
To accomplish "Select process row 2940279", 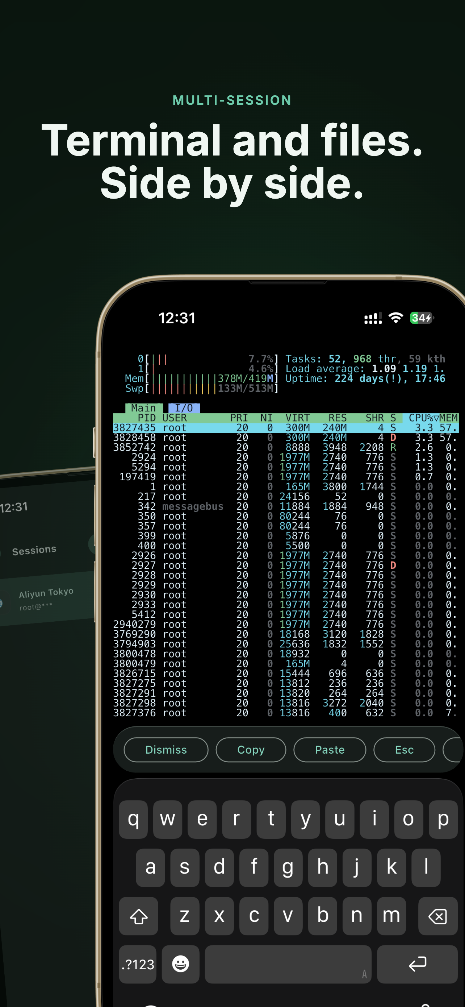I will tap(285, 625).
